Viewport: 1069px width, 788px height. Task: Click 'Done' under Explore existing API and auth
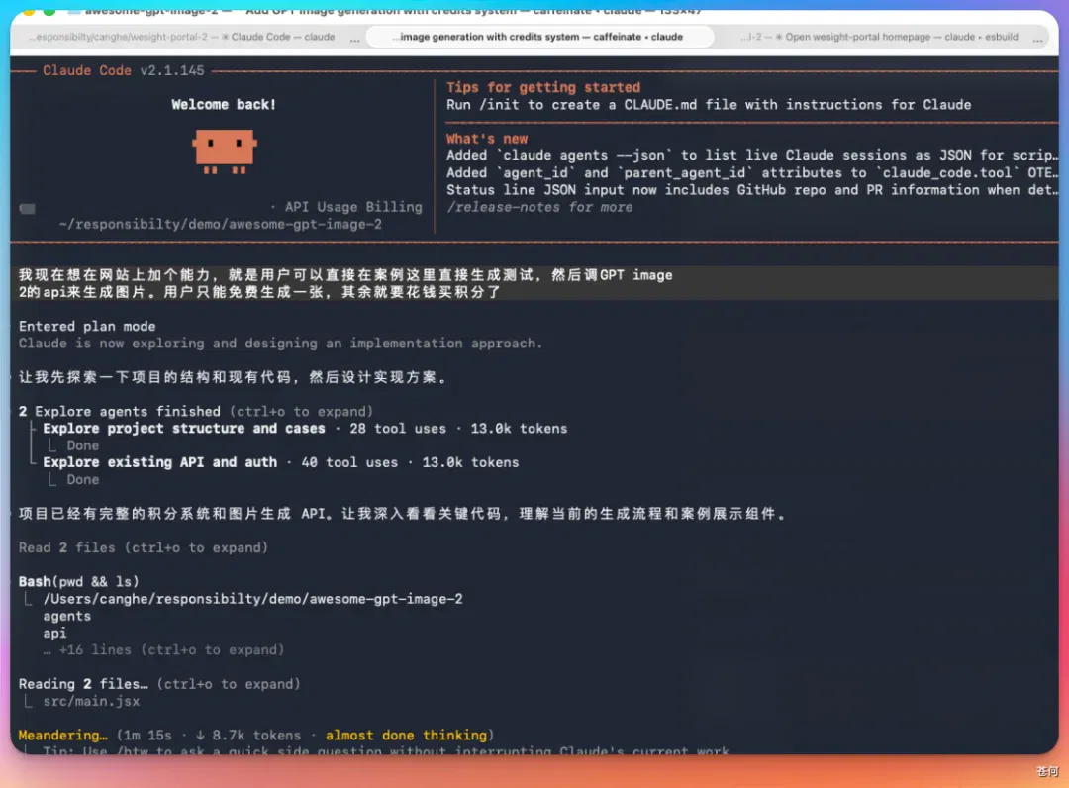tap(82, 479)
